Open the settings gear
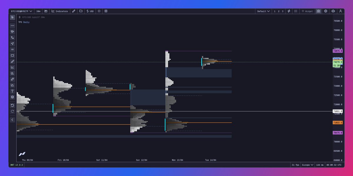Viewport: 353px width, 176px height. tap(326, 11)
